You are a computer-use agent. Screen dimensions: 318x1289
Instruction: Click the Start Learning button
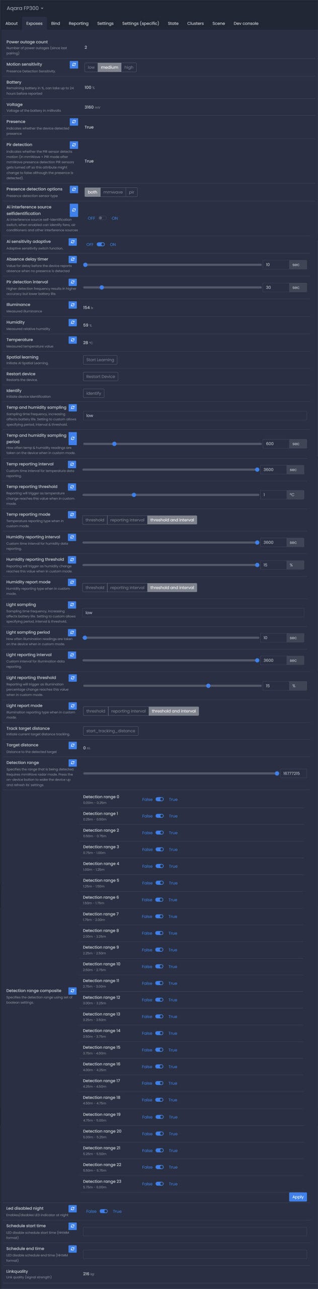pos(100,360)
